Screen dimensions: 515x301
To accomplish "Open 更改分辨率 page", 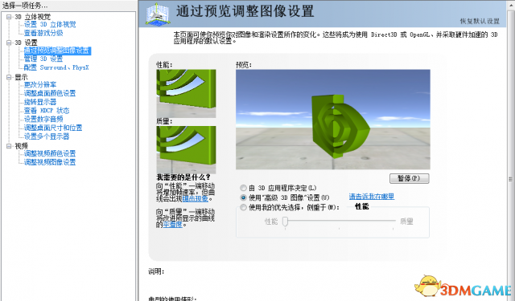I will 40,85.
